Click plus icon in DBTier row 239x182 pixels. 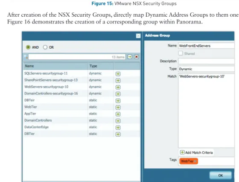[118, 134]
